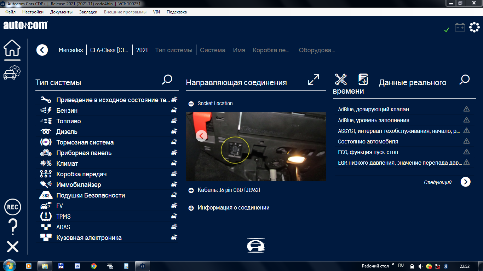Image resolution: width=483 pixels, height=271 pixels.
Task: Click the green check mark status icon
Action: click(x=447, y=30)
